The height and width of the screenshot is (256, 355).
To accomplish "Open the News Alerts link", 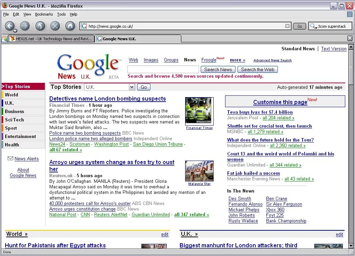I will pos(26,159).
